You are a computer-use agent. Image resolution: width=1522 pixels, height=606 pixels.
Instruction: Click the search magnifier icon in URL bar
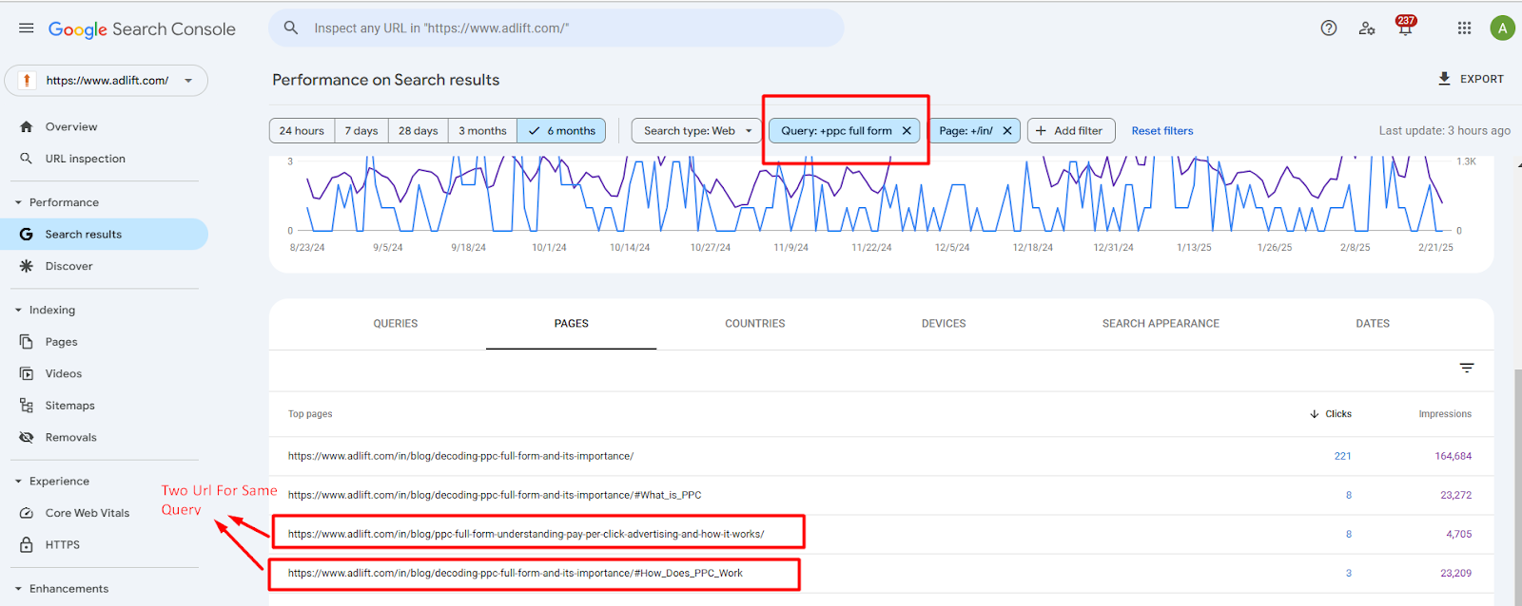[x=291, y=28]
